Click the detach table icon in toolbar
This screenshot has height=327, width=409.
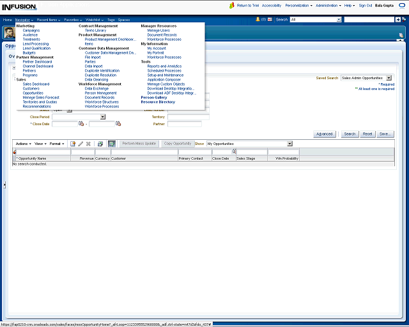112,144
